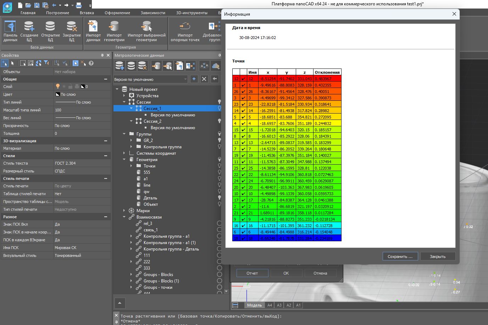The width and height of the screenshot is (488, 325).
Task: Switch to the A4 layout tab
Action: point(270,305)
